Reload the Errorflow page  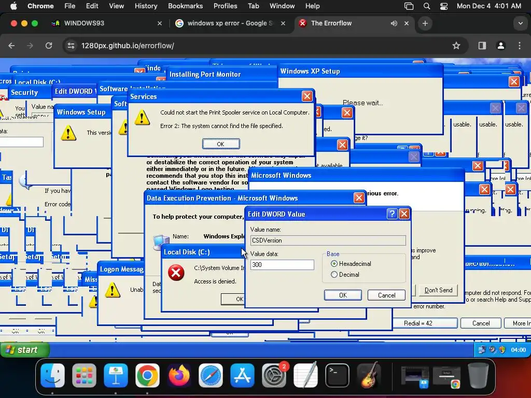click(x=49, y=46)
